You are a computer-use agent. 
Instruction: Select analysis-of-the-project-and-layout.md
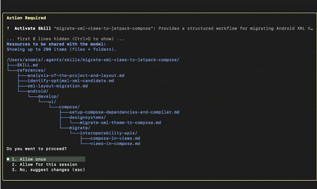tap(76, 75)
